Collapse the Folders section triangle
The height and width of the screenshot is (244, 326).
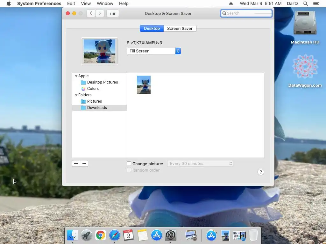[76, 95]
